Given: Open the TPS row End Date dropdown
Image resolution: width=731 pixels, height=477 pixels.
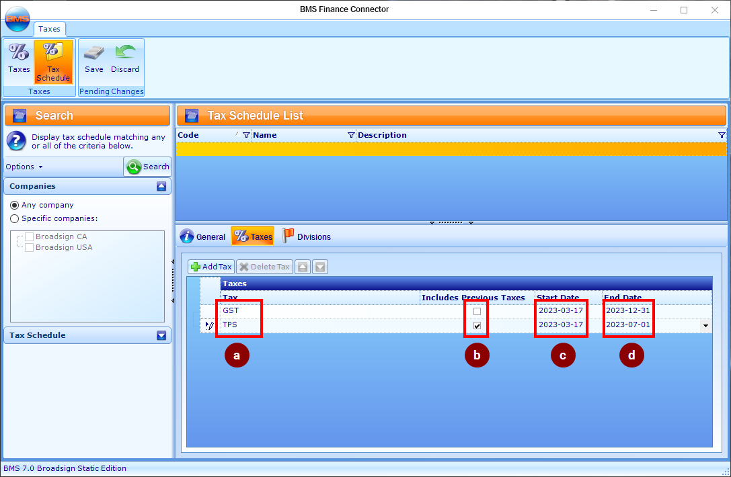Looking at the screenshot, I should 706,326.
